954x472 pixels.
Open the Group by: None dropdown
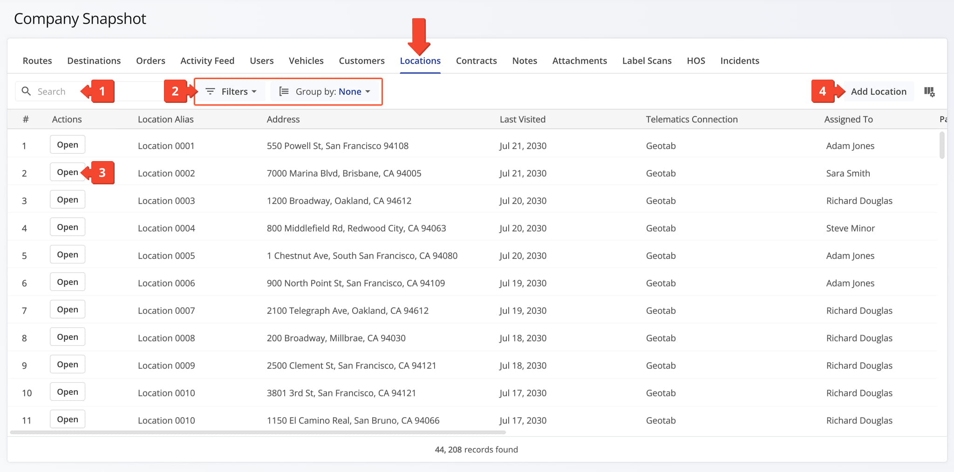pyautogui.click(x=325, y=91)
